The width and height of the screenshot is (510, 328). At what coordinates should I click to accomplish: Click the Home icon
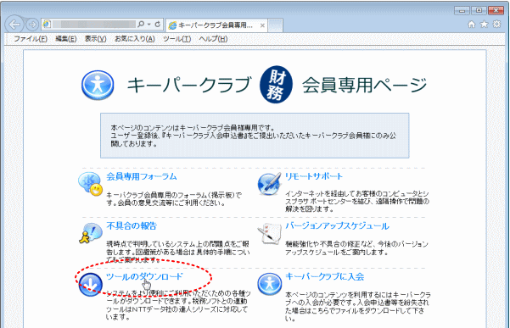pos(471,24)
